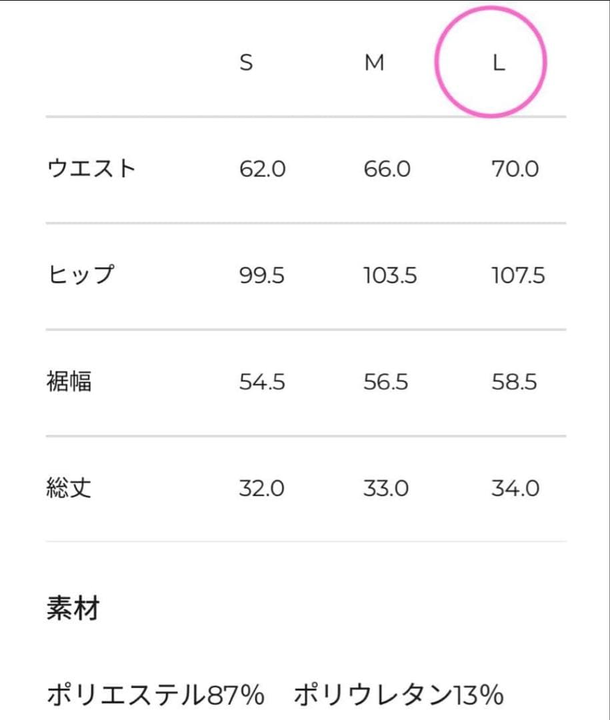This screenshot has width=610, height=720.
Task: Select the circled L size column header
Action: click(x=498, y=63)
